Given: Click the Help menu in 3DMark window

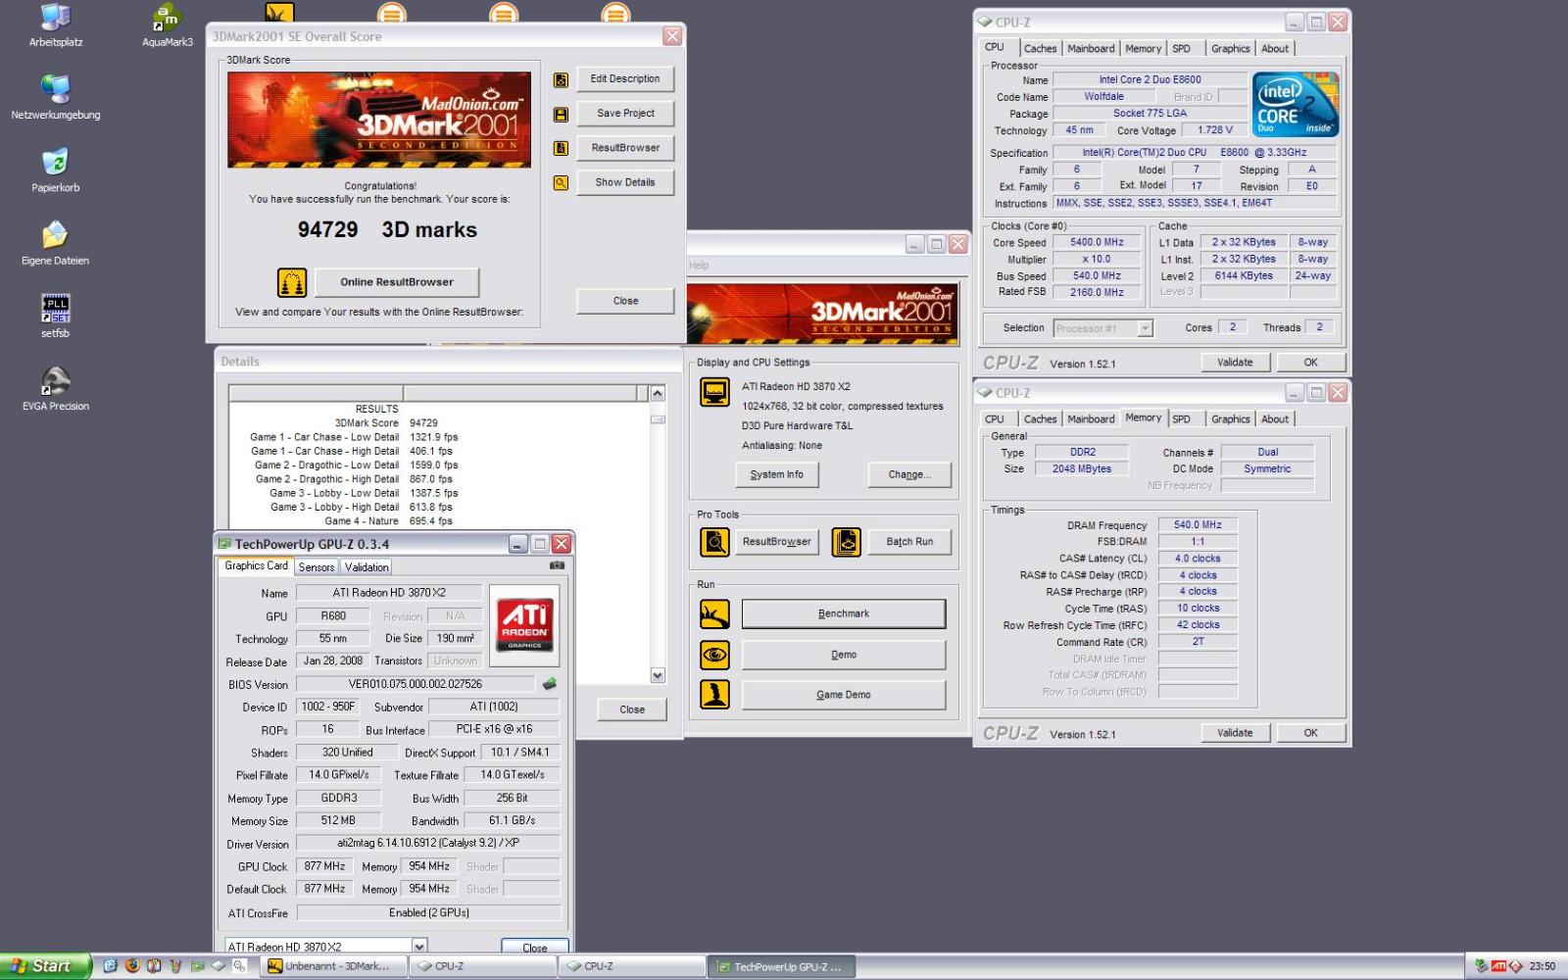Looking at the screenshot, I should pyautogui.click(x=699, y=266).
